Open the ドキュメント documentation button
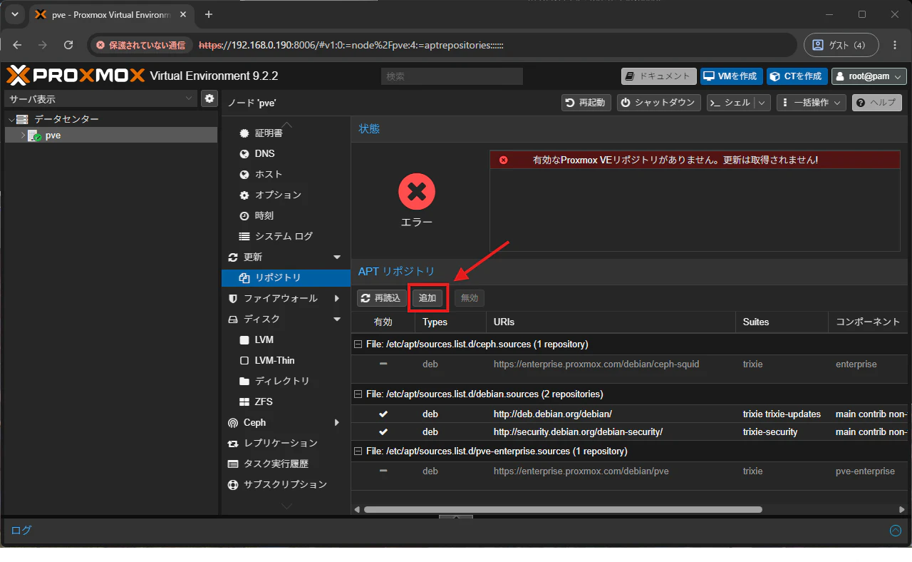Viewport: 912px width, 562px height. click(x=658, y=76)
